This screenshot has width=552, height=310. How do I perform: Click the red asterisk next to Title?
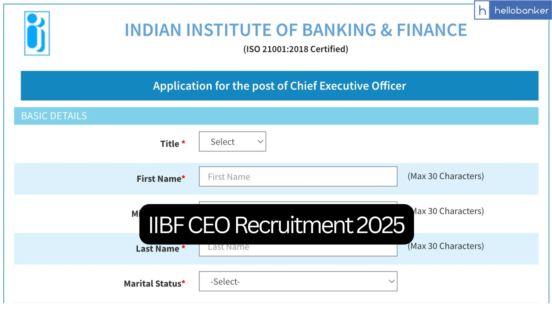[x=184, y=142]
